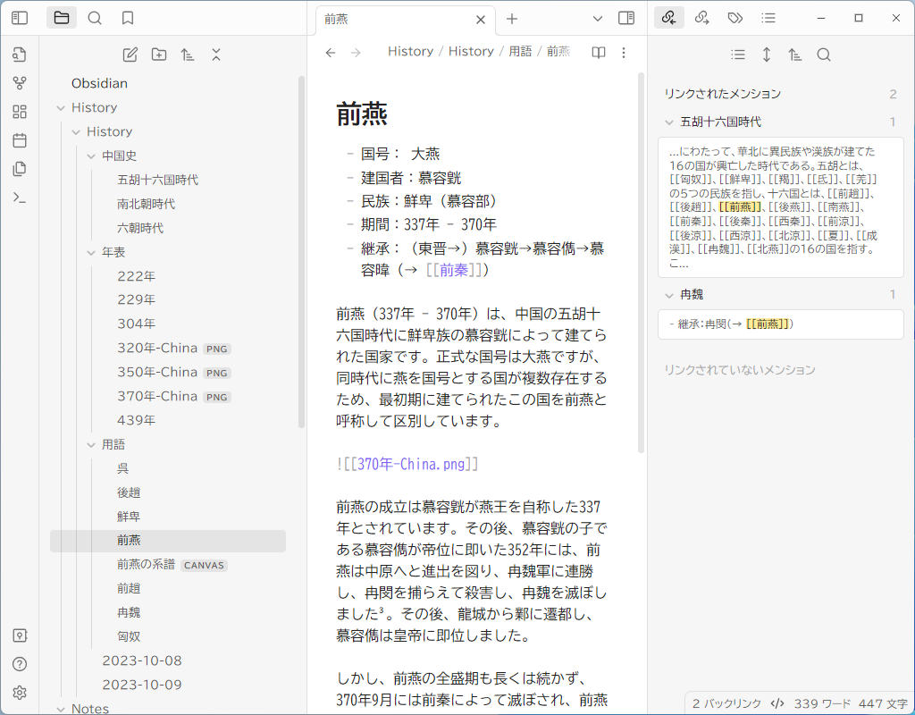Show the outgoing links panel tab

tap(702, 18)
